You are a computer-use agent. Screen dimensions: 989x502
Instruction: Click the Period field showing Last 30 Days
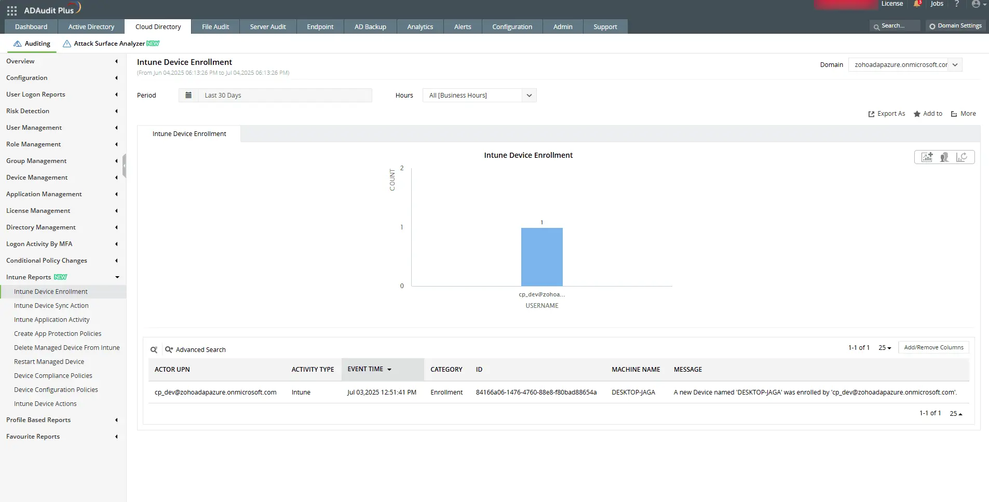click(285, 96)
